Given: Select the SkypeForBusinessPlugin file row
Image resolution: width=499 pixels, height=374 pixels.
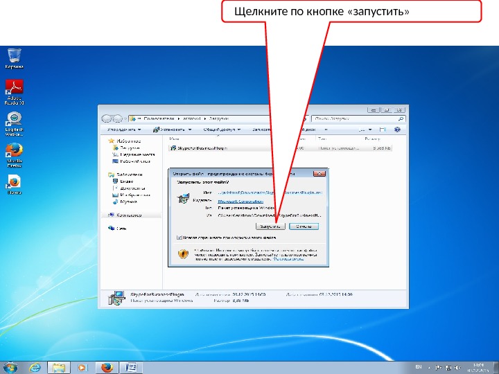Looking at the screenshot, I should pos(280,148).
